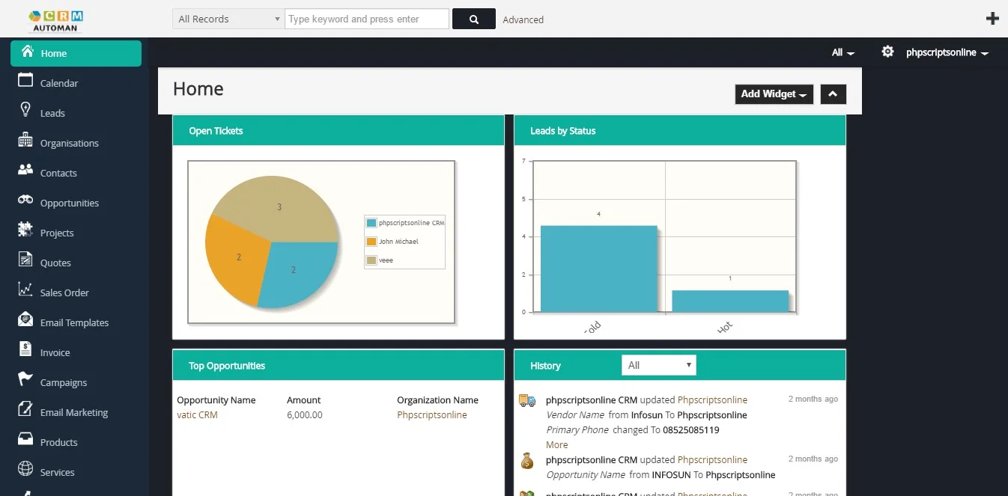Screen dimensions: 1008x496
Task: Click the Advanced search link
Action: tap(523, 19)
